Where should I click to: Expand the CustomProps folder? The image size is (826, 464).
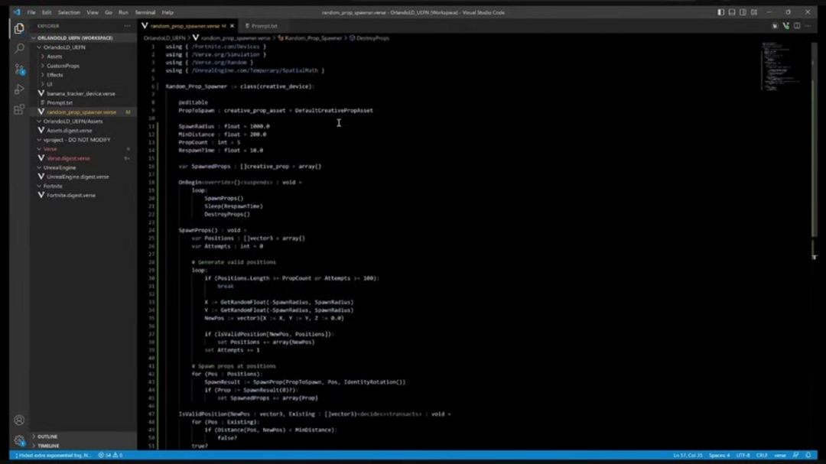click(x=62, y=66)
